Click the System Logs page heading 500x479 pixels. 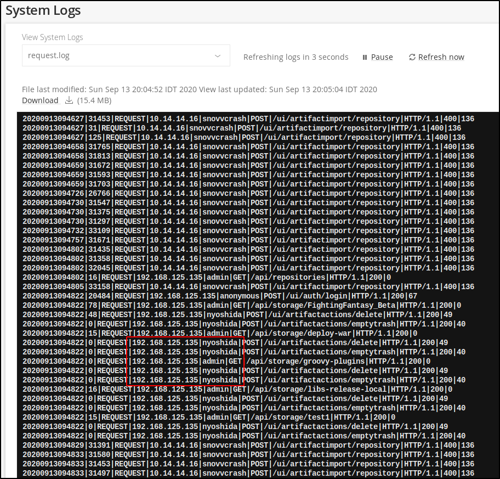coord(43,10)
